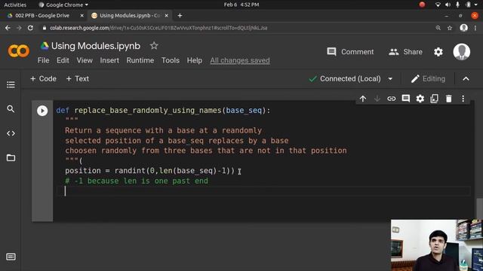Open the Help menu
This screenshot has width=483, height=271.
point(195,60)
